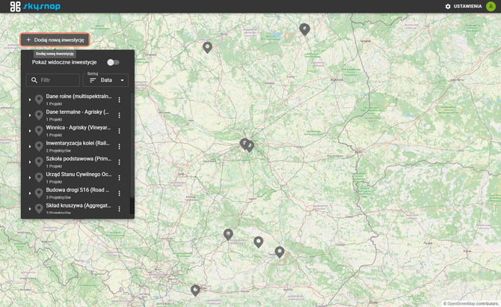
Task: Select Inwentaryzacja kolei (Rail... name
Action: 78,143
